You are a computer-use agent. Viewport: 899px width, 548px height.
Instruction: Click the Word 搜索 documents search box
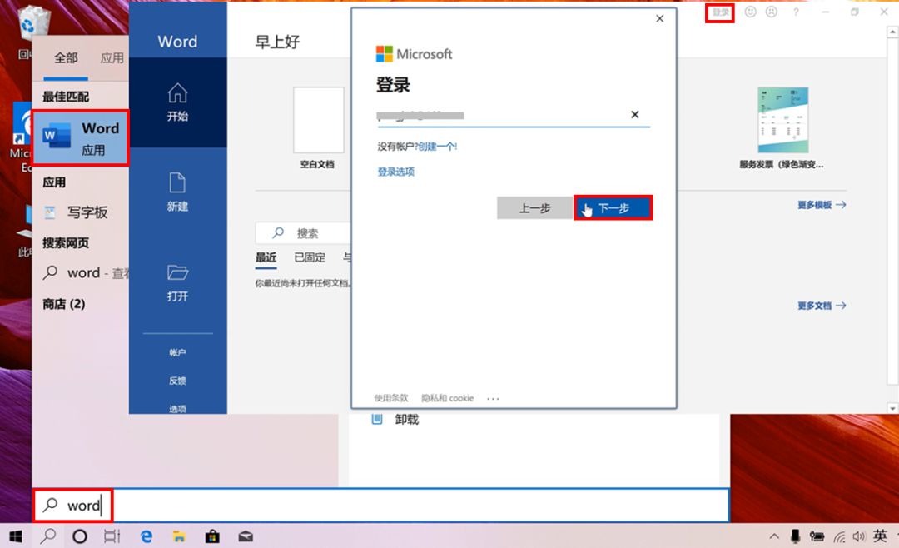tap(304, 233)
